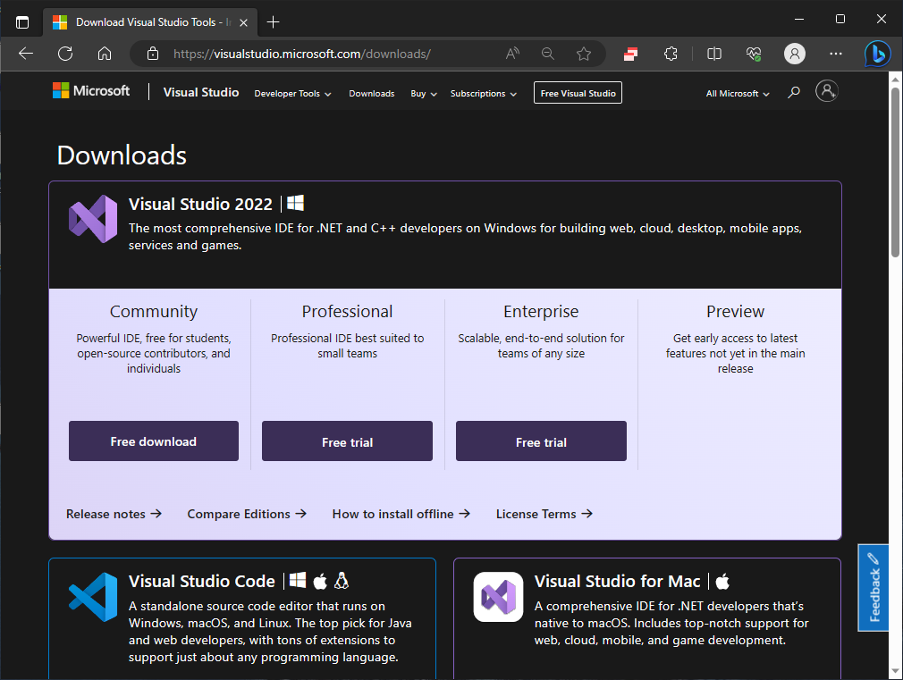The height and width of the screenshot is (680, 903).
Task: Click the Visual Studio Code heading
Action: coord(201,581)
